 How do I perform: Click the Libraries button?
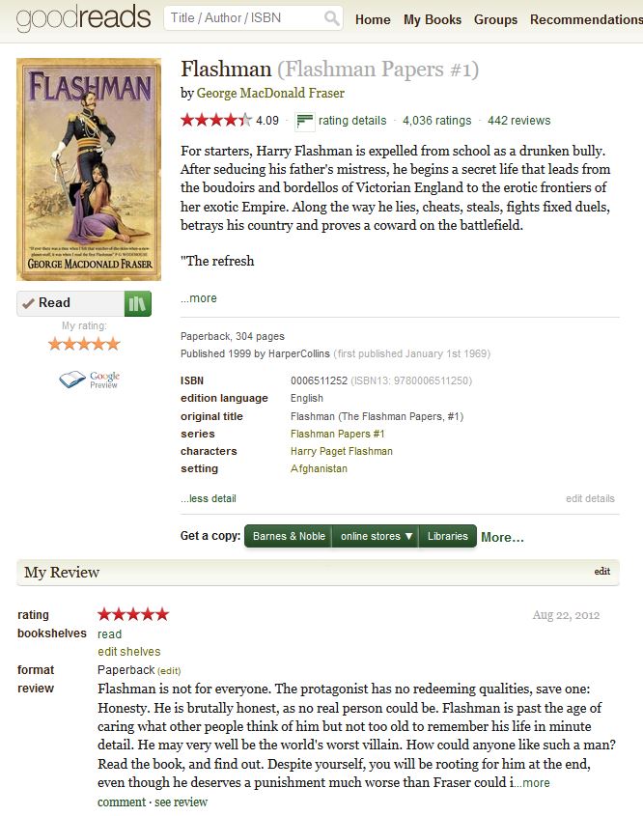coord(448,536)
